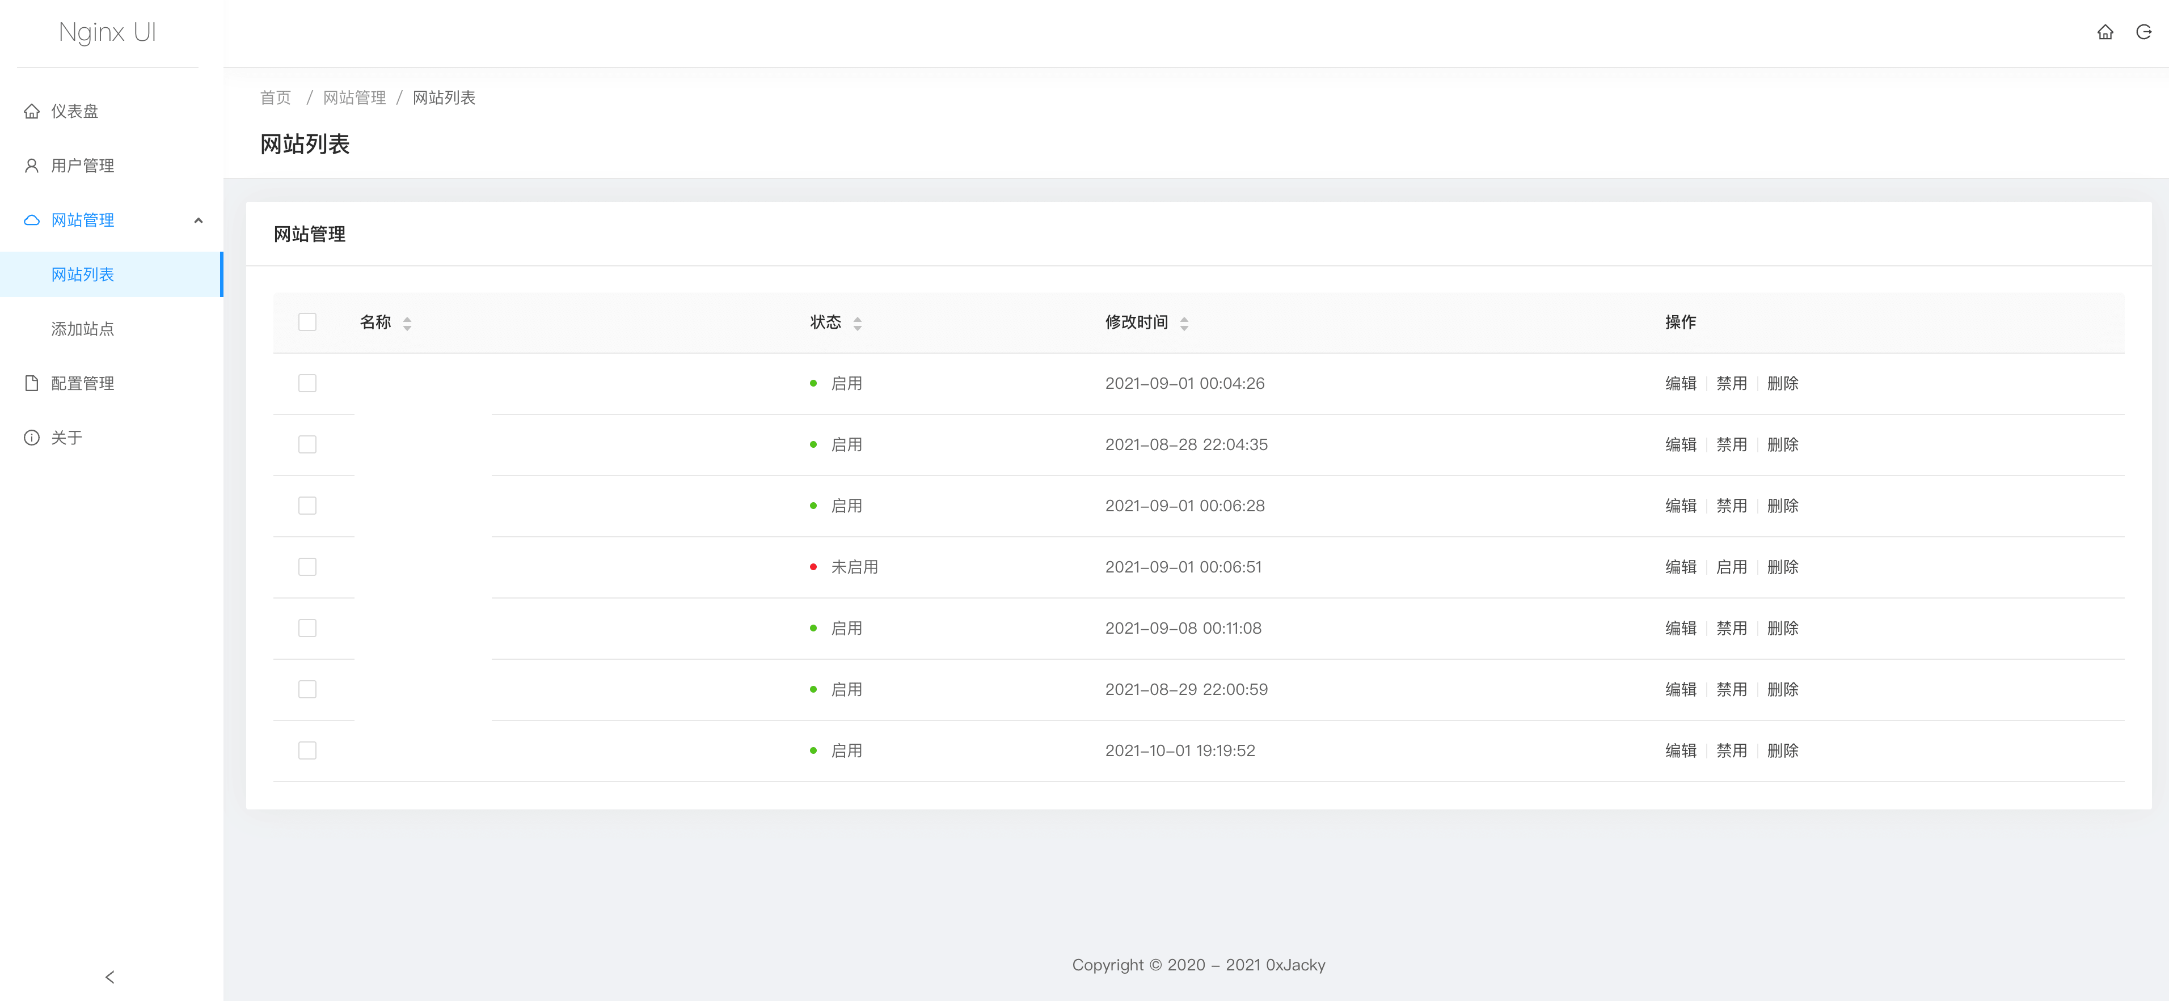Collapse the 网站管理 submenu chevron
The image size is (2169, 1001).
[x=199, y=220]
